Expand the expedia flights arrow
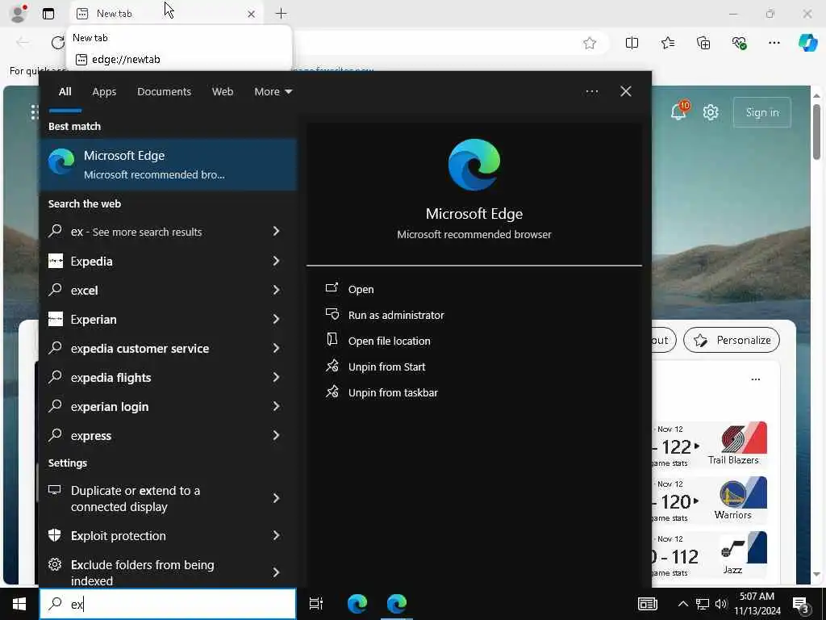Viewport: 826px width, 620px height. pyautogui.click(x=276, y=377)
